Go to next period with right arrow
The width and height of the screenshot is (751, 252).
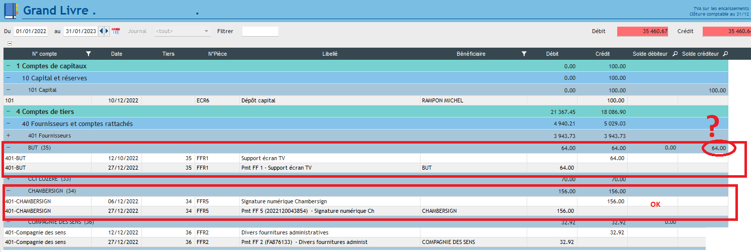pos(107,31)
